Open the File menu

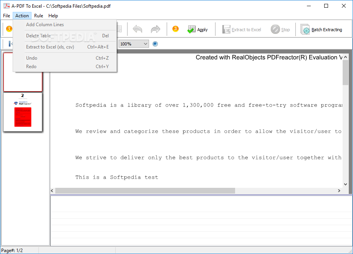(7, 16)
